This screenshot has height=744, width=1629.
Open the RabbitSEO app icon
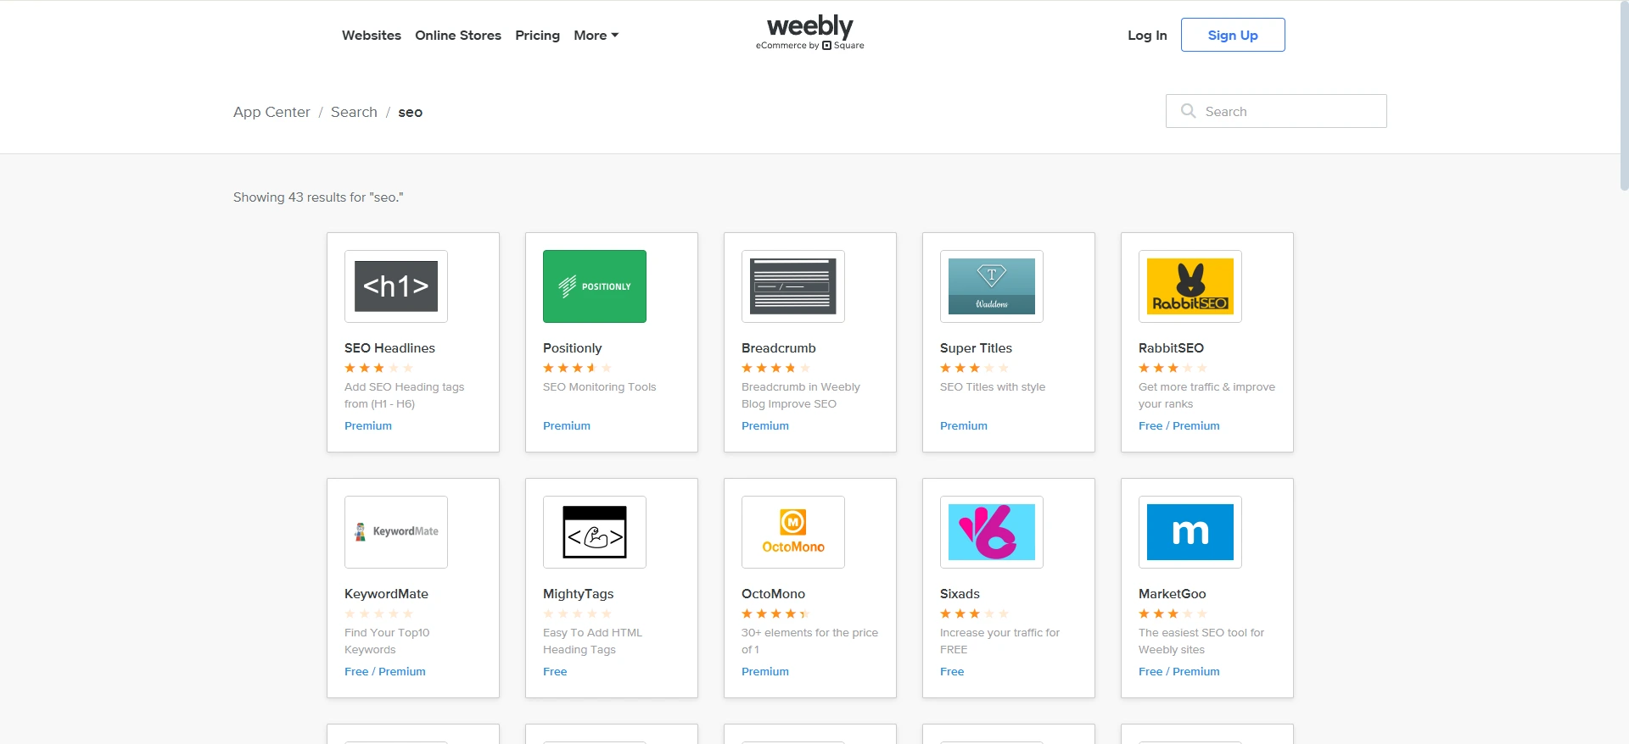tap(1190, 286)
